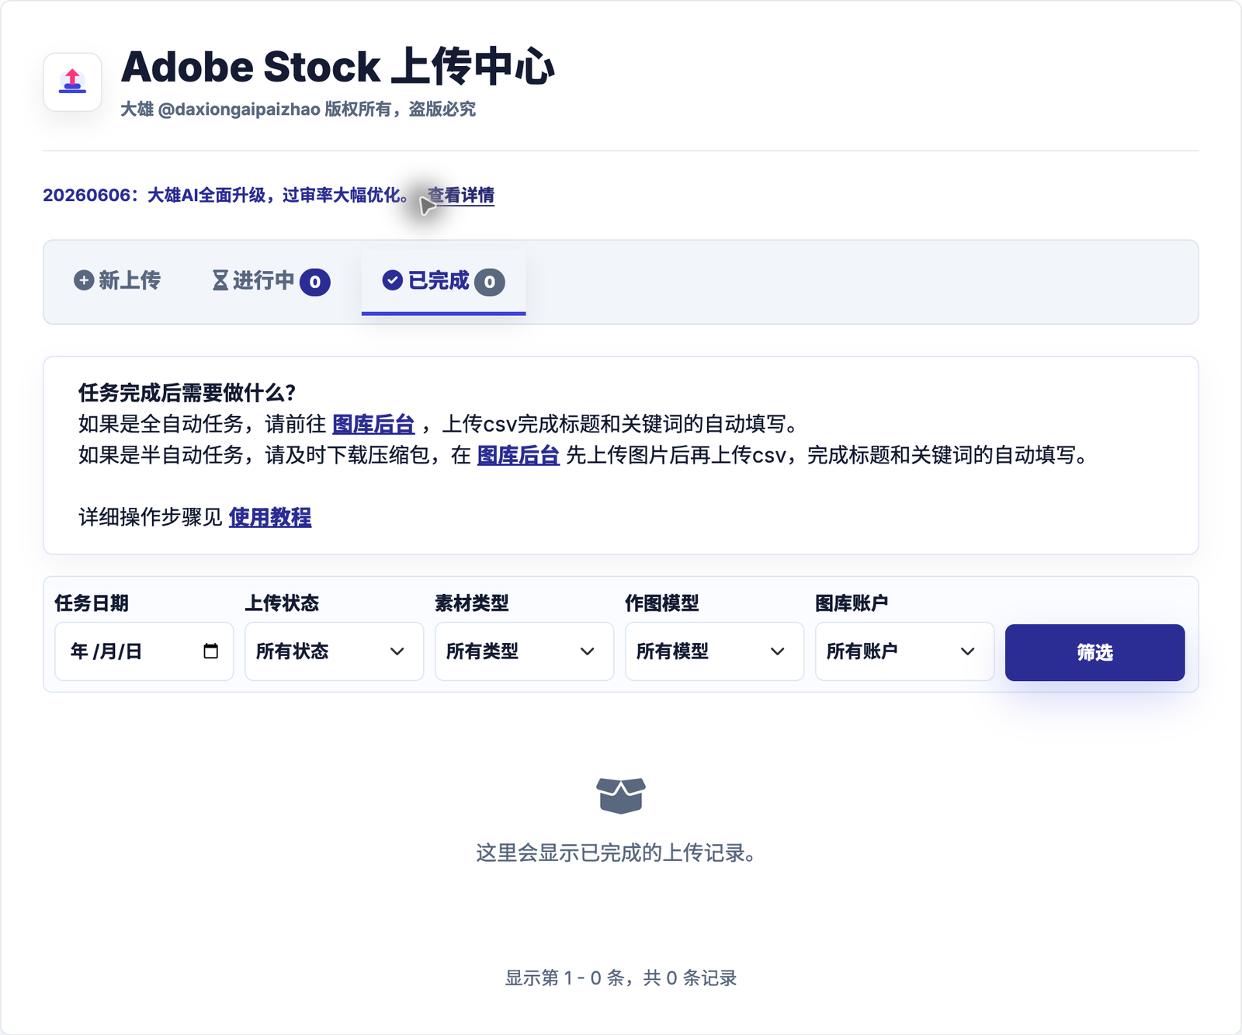The image size is (1242, 1035).
Task: Click the plus icon on 新上传 tab
Action: [x=84, y=280]
